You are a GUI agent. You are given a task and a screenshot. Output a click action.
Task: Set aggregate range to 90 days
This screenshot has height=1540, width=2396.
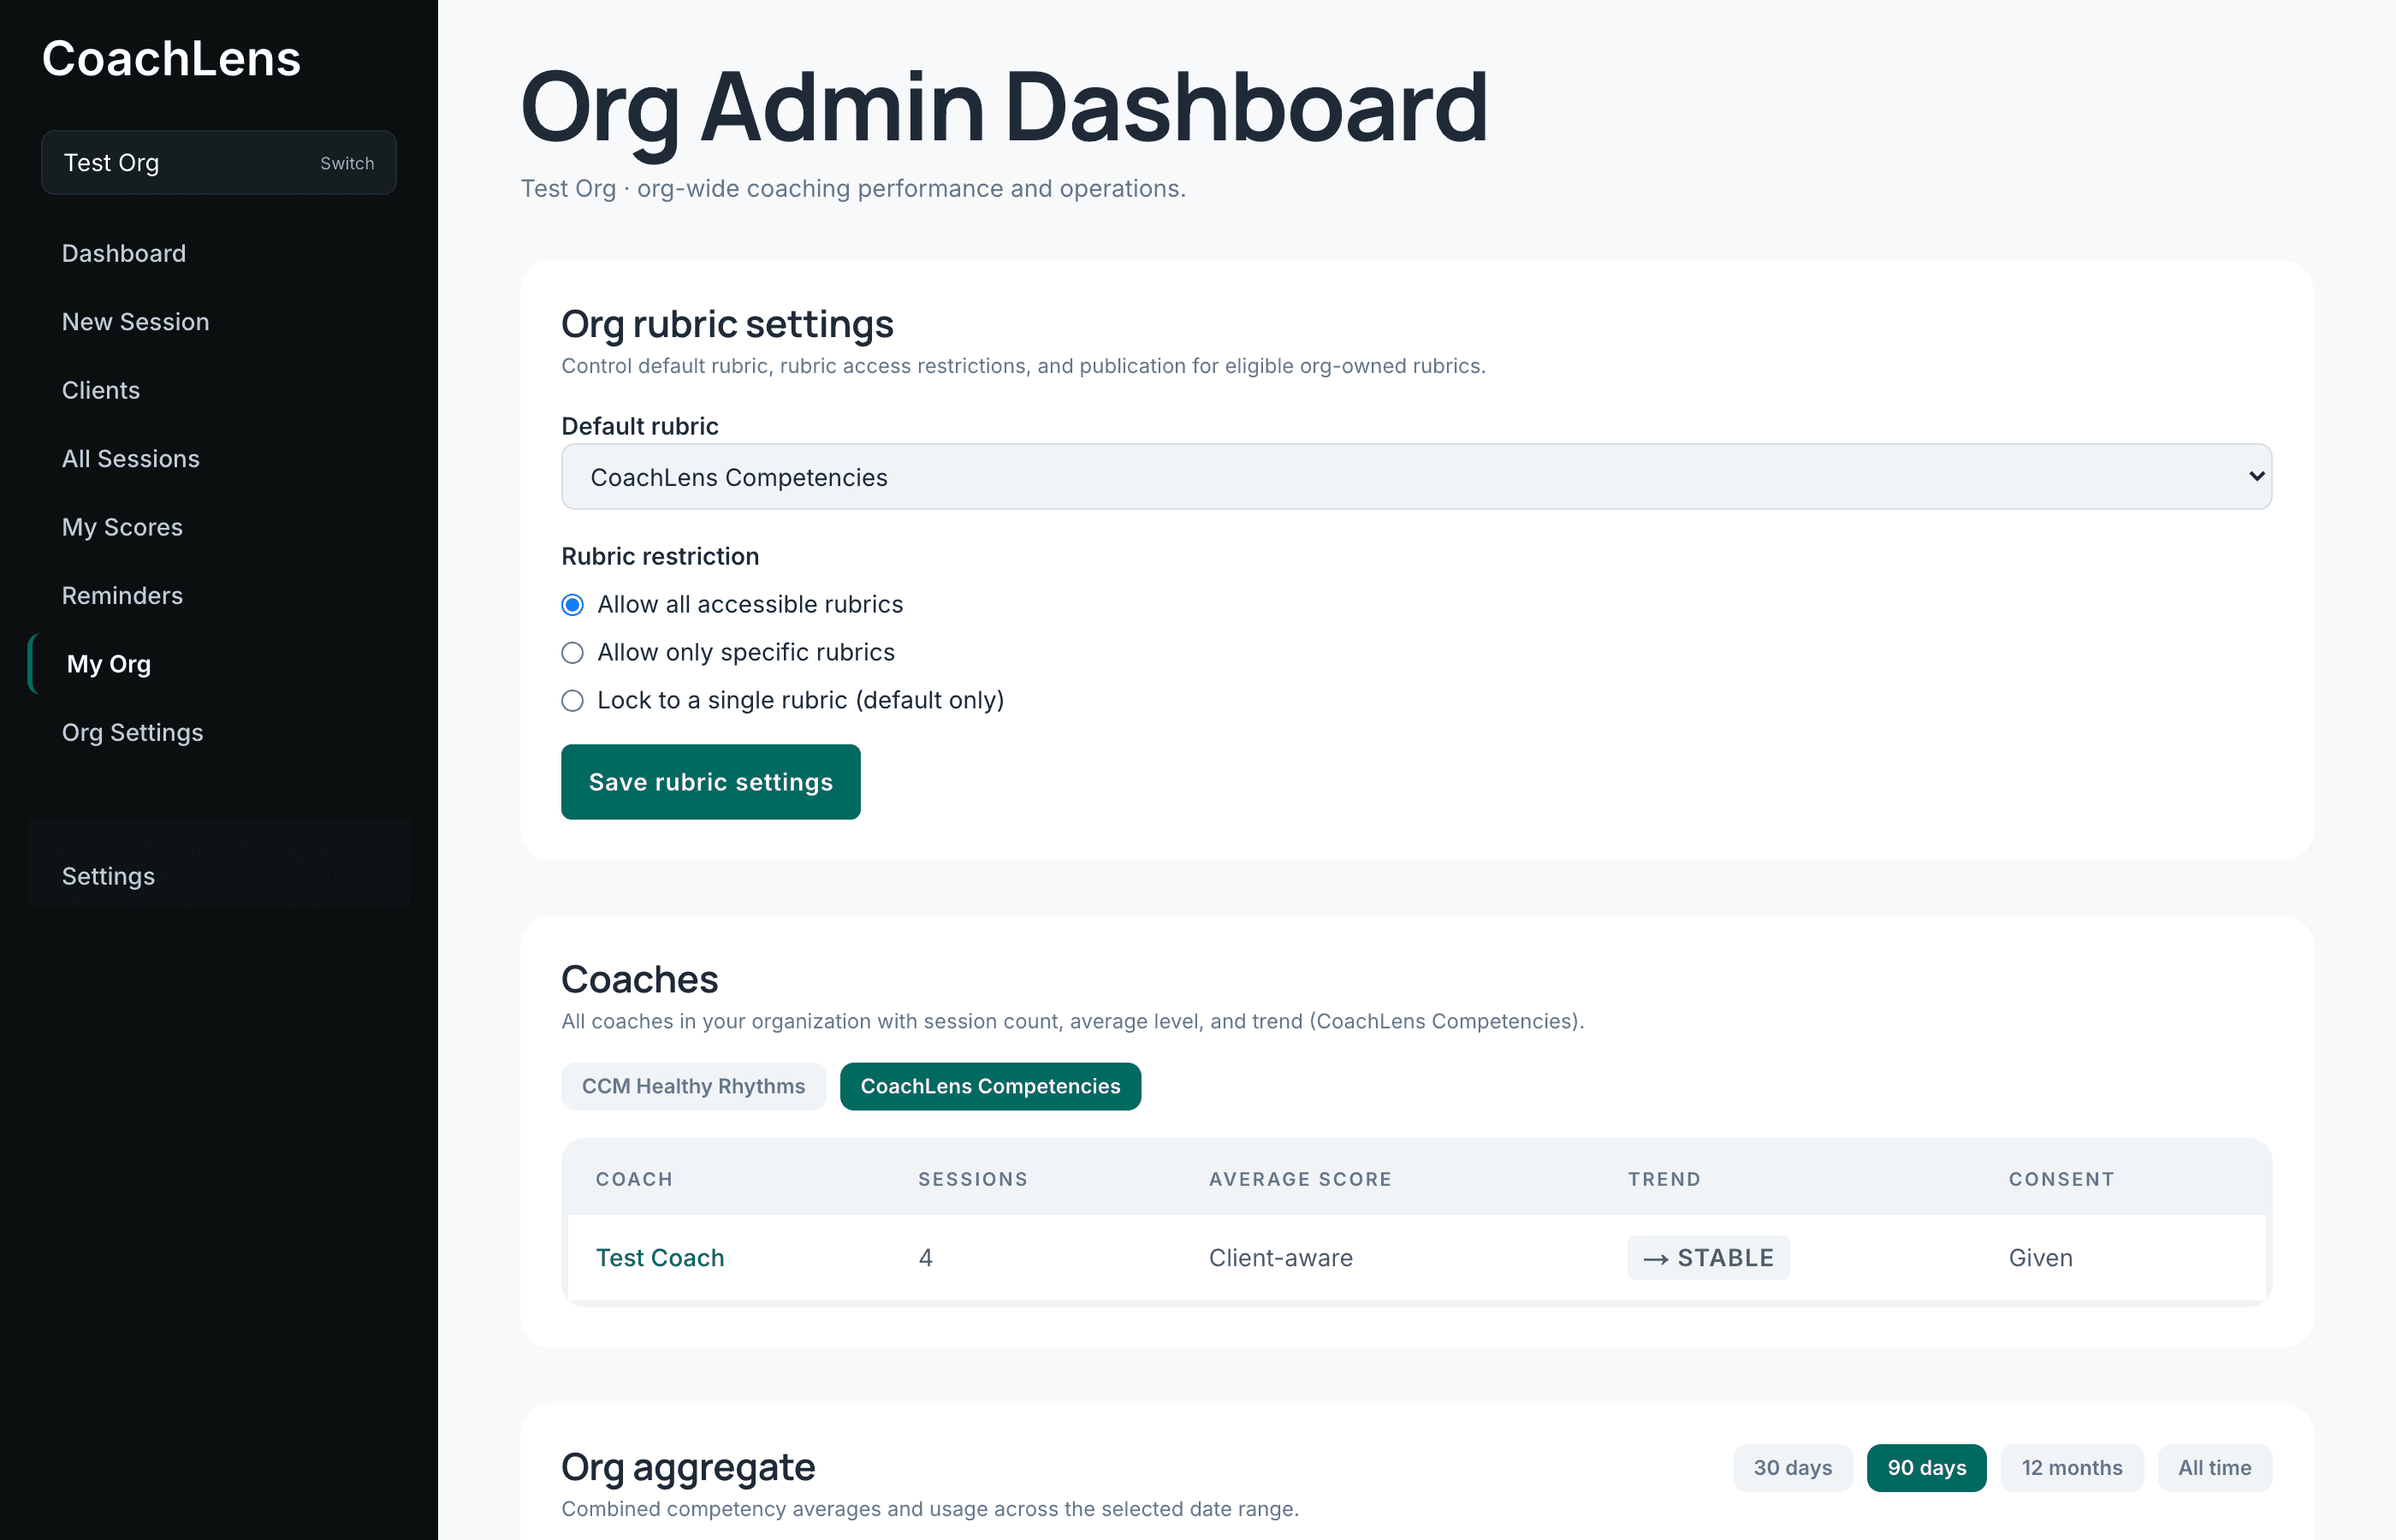coord(1926,1468)
